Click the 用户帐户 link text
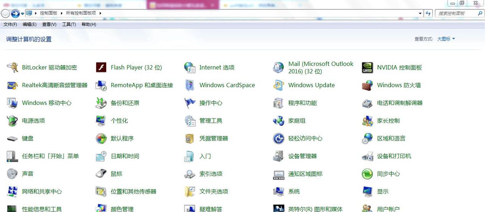Viewport: 485px width, 212px height. tap(388, 209)
